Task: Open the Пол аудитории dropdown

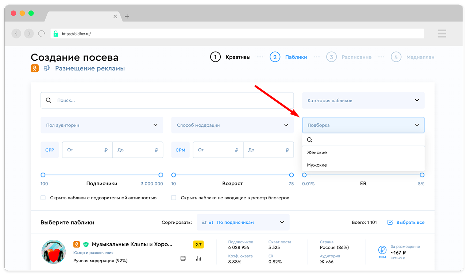Action: pos(102,125)
